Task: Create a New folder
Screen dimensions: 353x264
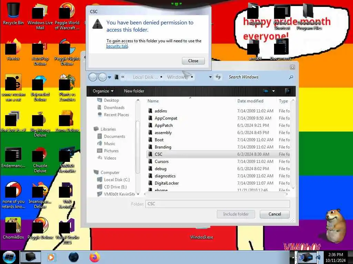Action: tap(134, 91)
